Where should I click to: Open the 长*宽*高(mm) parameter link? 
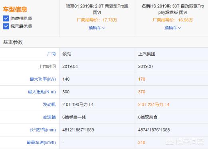(43, 130)
